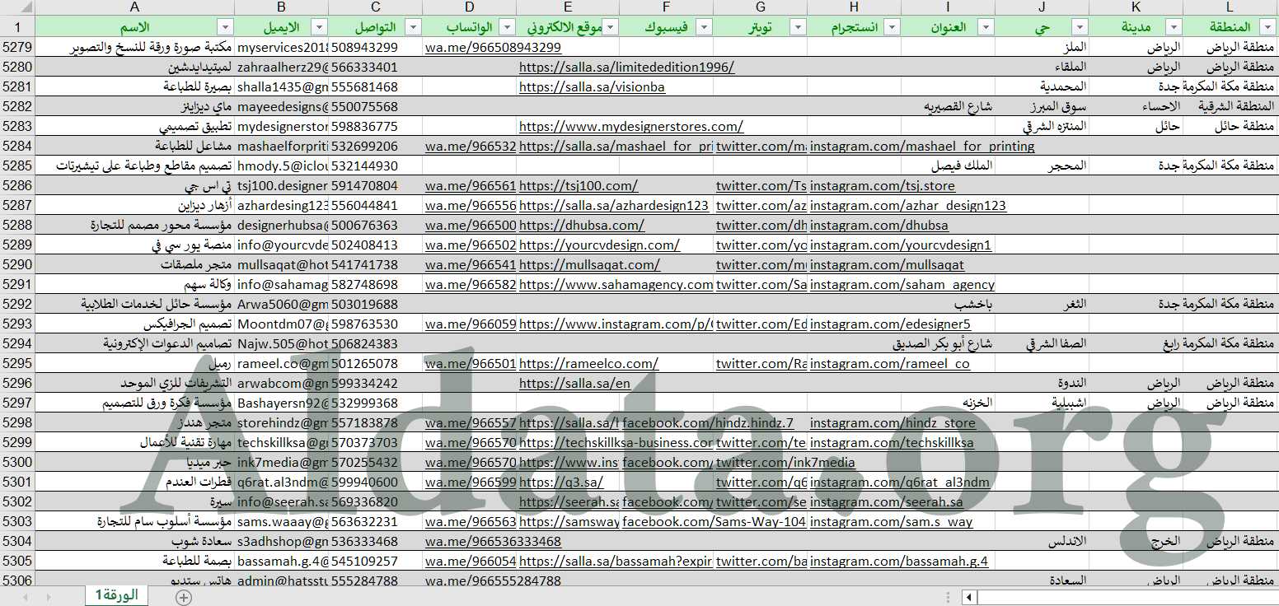Image resolution: width=1279 pixels, height=606 pixels.
Task: Open the filter dropdown for تويتر column
Action: (x=799, y=27)
